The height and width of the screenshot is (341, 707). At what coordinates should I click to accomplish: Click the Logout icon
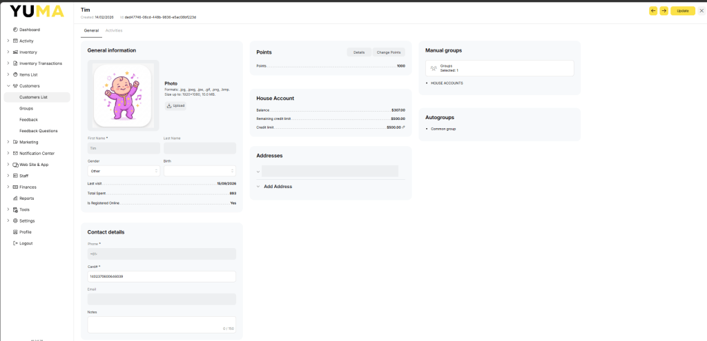click(x=15, y=243)
